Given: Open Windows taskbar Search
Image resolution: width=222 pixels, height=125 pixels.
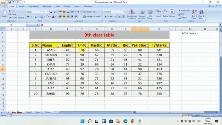Looking at the screenshot, I should (89, 121).
